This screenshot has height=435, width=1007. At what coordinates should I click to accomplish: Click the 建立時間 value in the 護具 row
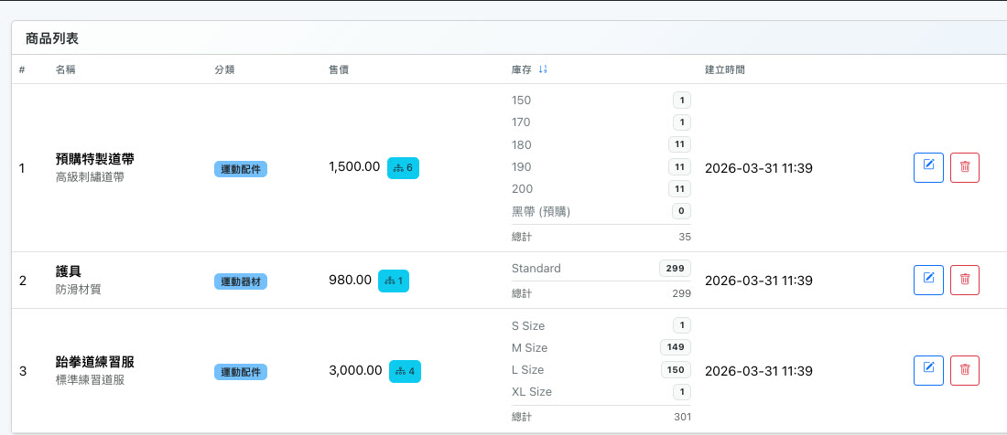[x=759, y=281]
